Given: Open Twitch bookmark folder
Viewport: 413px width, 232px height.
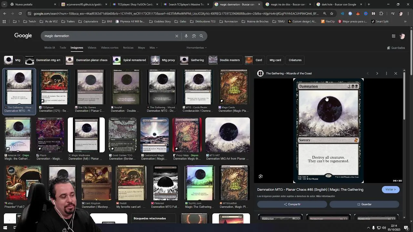Looking at the screenshot, I should coord(29,22).
